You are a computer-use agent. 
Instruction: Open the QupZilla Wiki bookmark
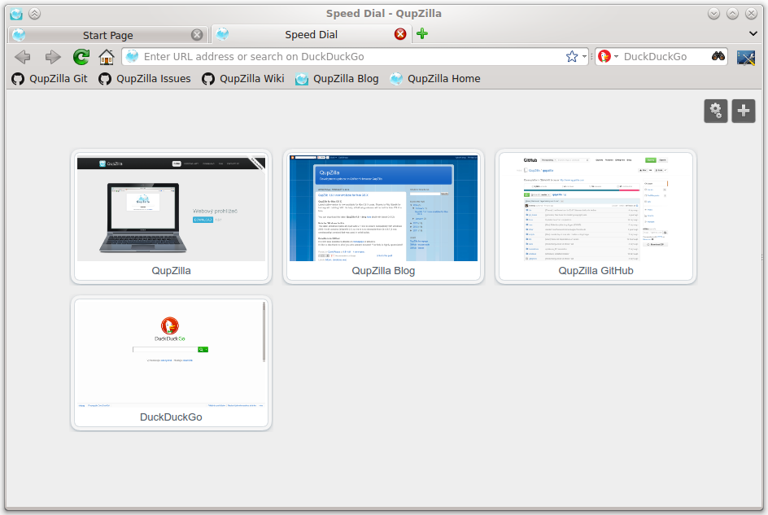pyautogui.click(x=243, y=79)
